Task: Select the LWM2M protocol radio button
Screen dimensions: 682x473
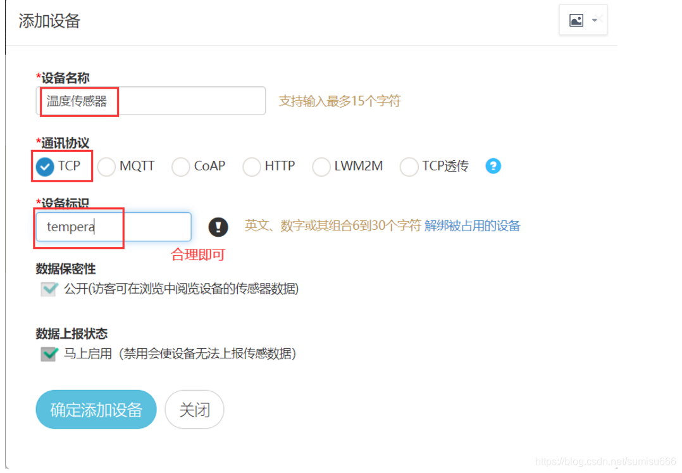Action: [x=321, y=167]
